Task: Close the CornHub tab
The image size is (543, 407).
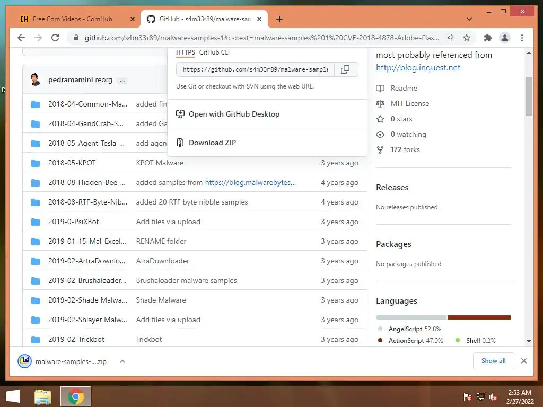Action: [132, 19]
